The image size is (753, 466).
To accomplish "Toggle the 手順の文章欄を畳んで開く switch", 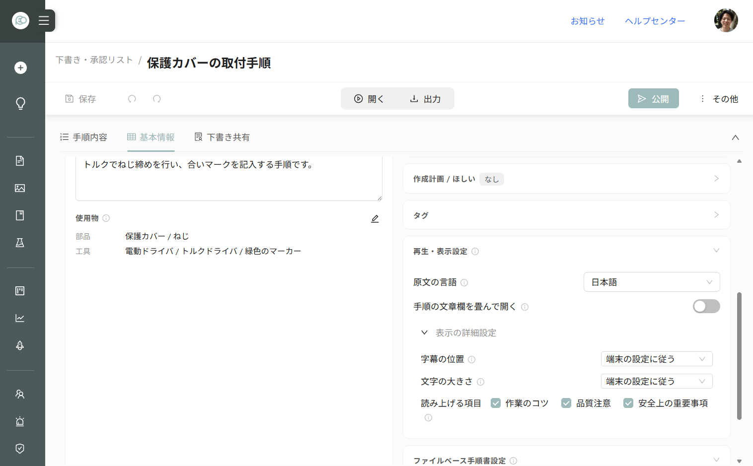I will [x=706, y=306].
